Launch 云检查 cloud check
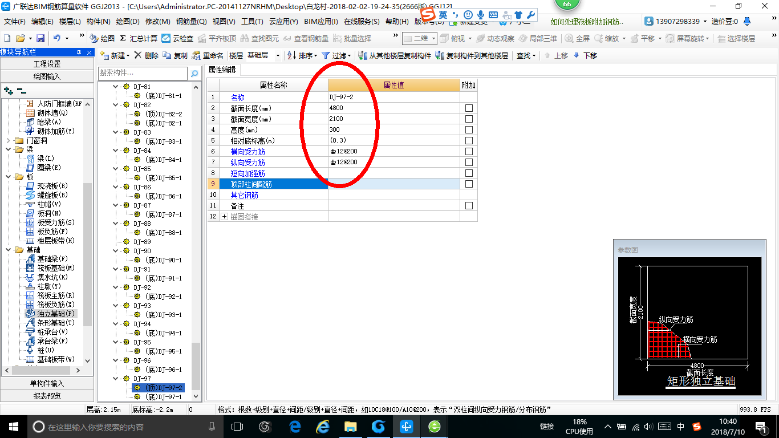This screenshot has height=438, width=779. point(177,38)
